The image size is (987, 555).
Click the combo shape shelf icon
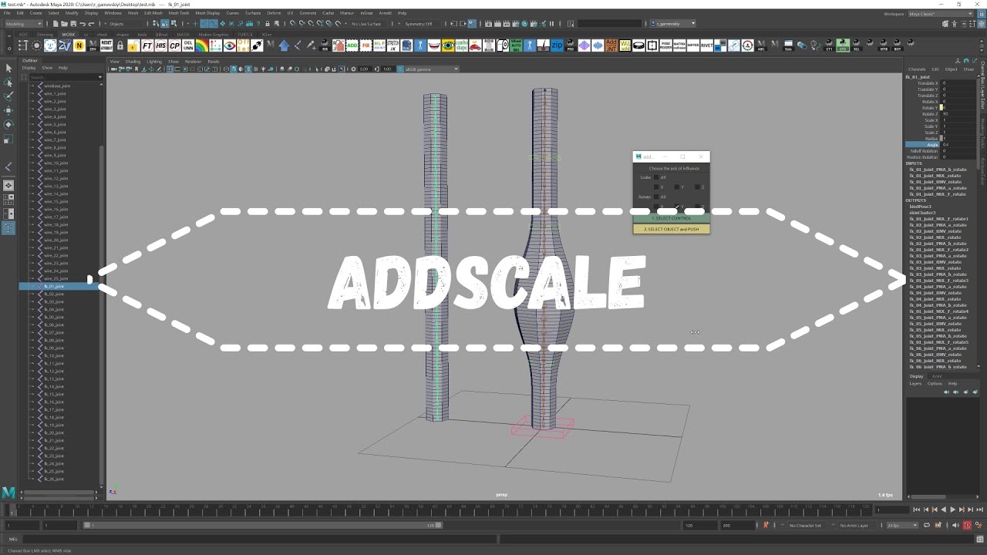pos(461,45)
